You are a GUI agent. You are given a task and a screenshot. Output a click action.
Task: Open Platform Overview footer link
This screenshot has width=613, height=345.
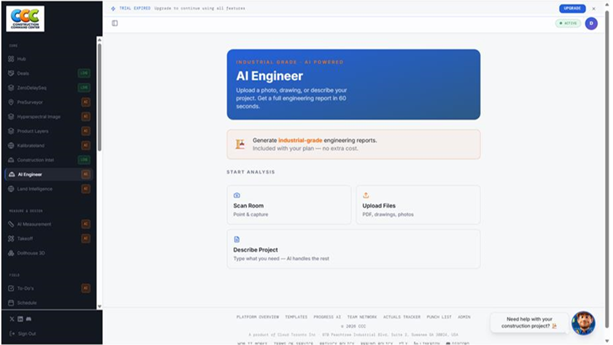tap(258, 317)
